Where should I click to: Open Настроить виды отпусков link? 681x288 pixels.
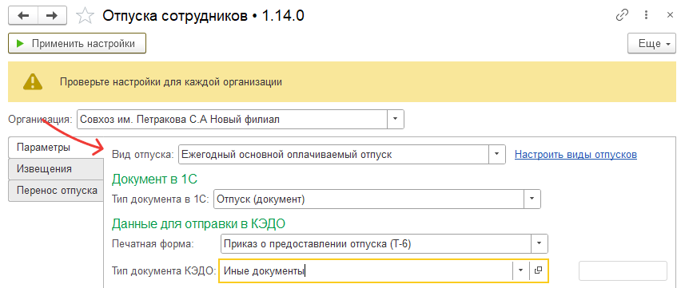point(575,155)
